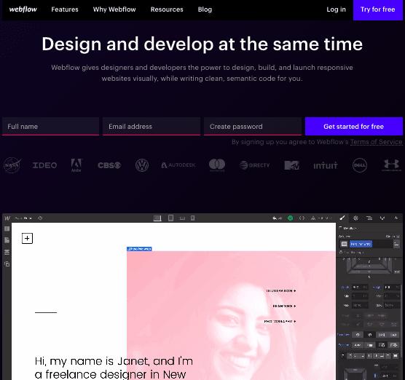405x380 pixels.
Task: Open the Add Elements panel icon
Action: pyautogui.click(x=7, y=229)
